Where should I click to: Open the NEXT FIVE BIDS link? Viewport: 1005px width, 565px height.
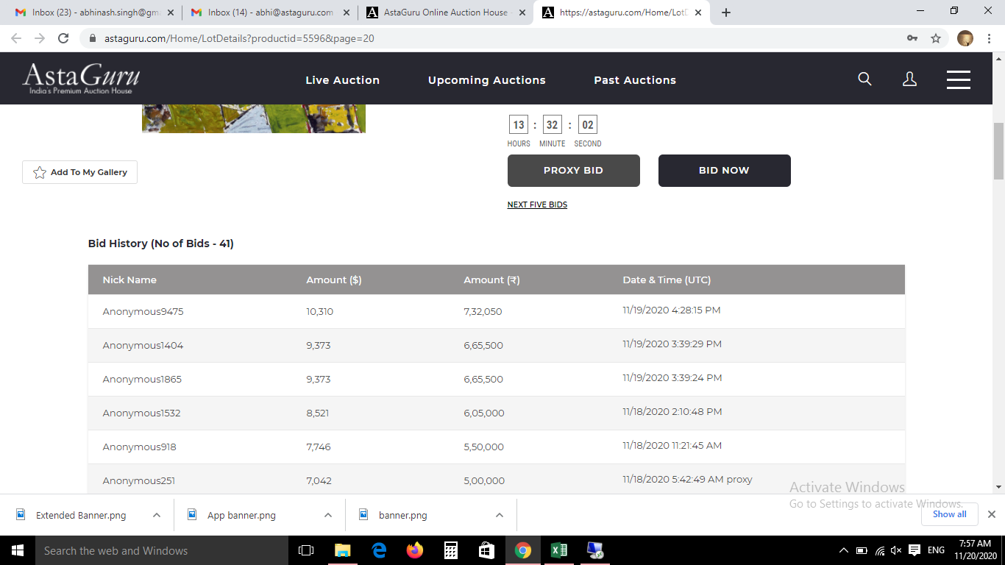click(x=537, y=205)
